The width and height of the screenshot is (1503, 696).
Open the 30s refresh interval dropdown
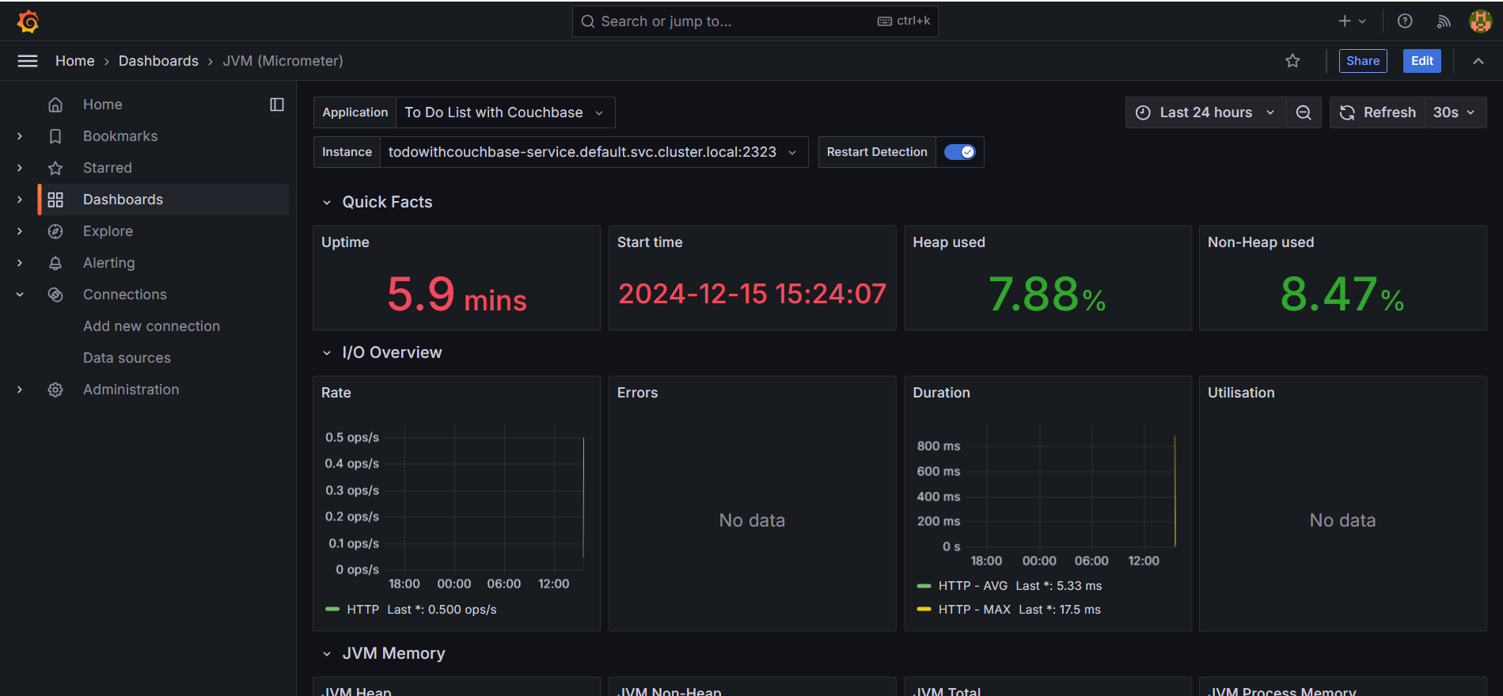pyautogui.click(x=1455, y=112)
